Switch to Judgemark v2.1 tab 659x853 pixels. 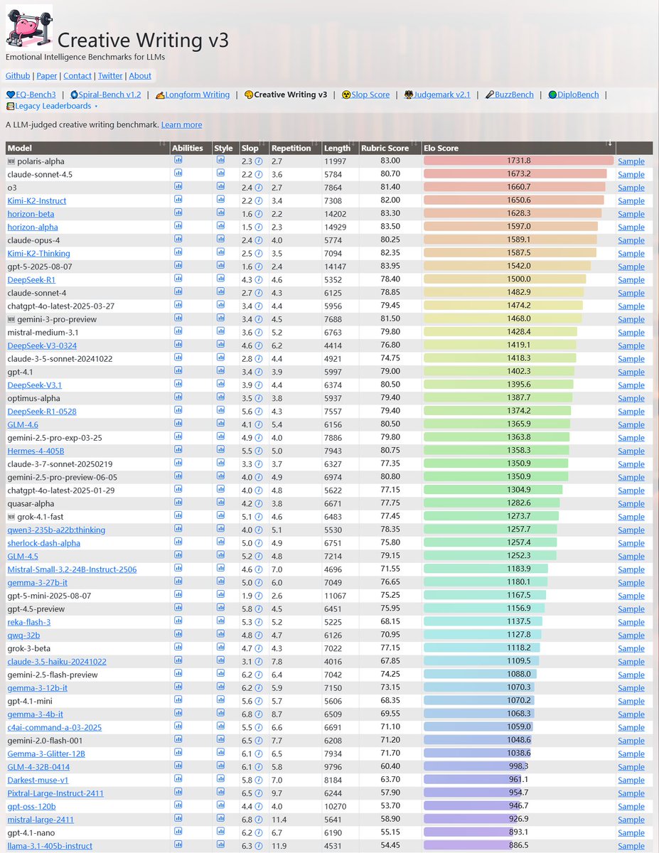(x=437, y=95)
